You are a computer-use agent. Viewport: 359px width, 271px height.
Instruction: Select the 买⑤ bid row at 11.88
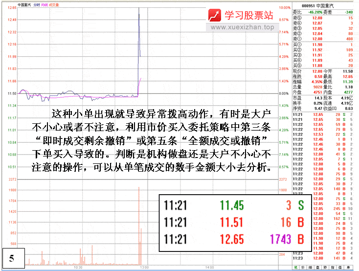pos(323,66)
